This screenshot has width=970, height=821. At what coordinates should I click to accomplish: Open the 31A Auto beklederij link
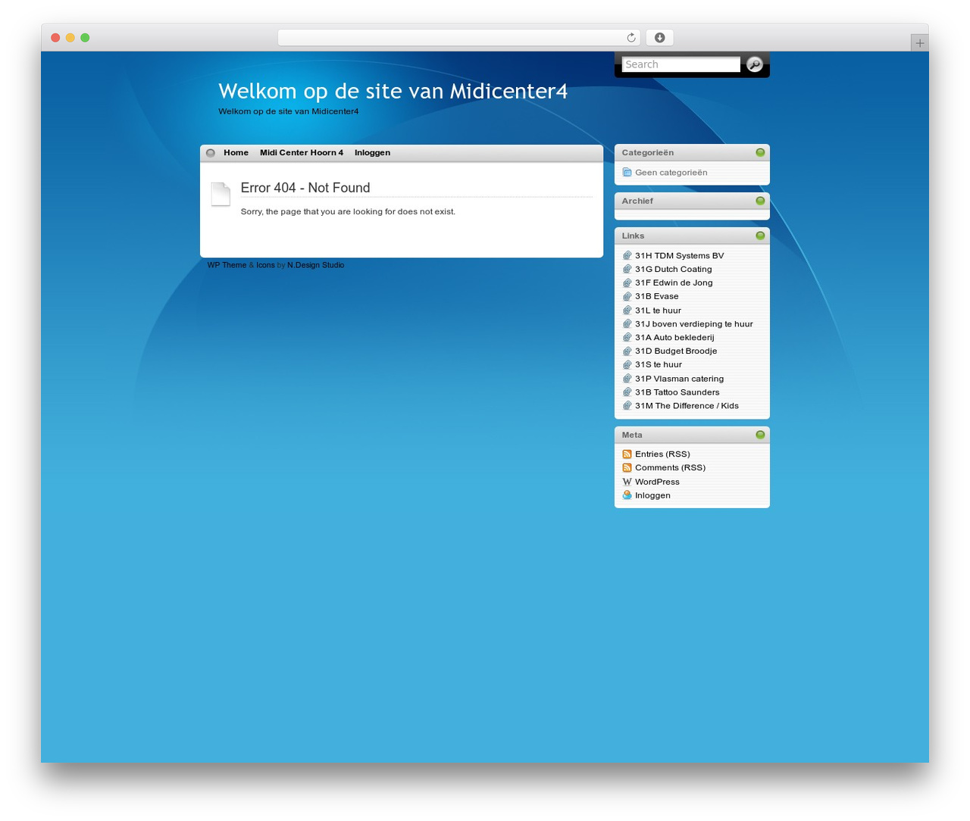coord(674,338)
